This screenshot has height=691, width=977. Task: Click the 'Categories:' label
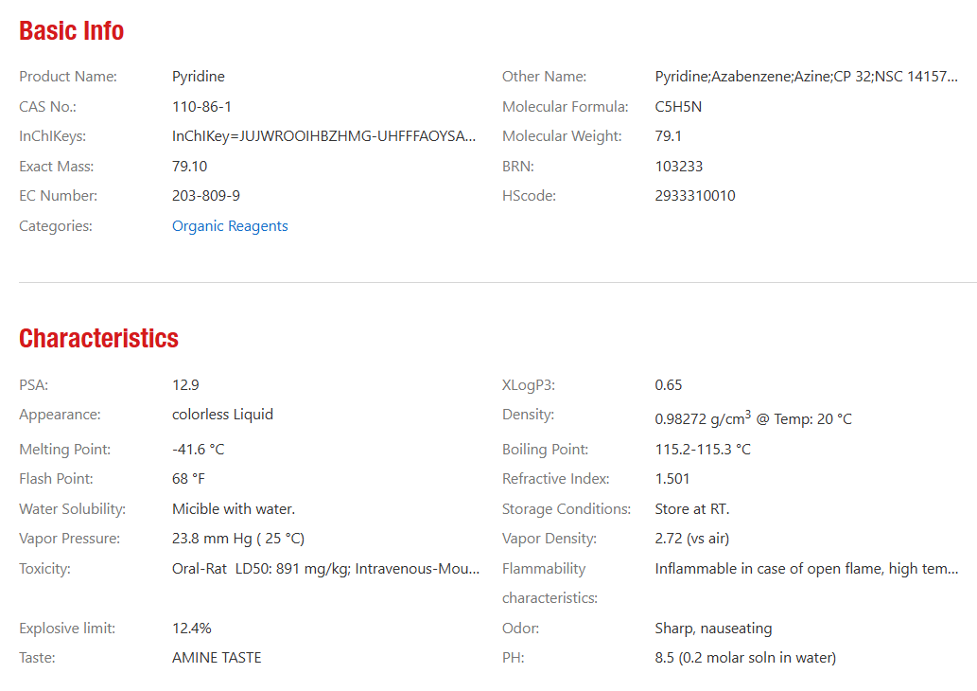(56, 226)
